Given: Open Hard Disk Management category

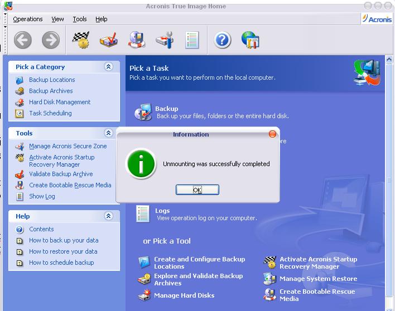Looking at the screenshot, I should pyautogui.click(x=60, y=102).
